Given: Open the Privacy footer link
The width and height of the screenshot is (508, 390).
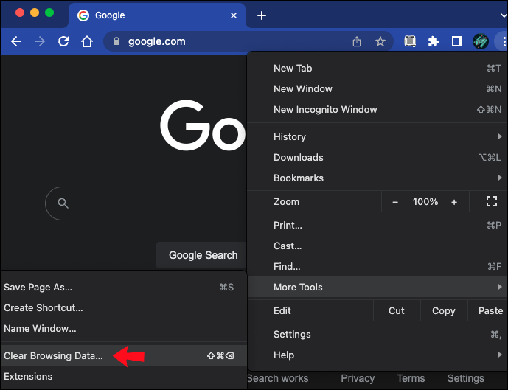Looking at the screenshot, I should click(358, 378).
